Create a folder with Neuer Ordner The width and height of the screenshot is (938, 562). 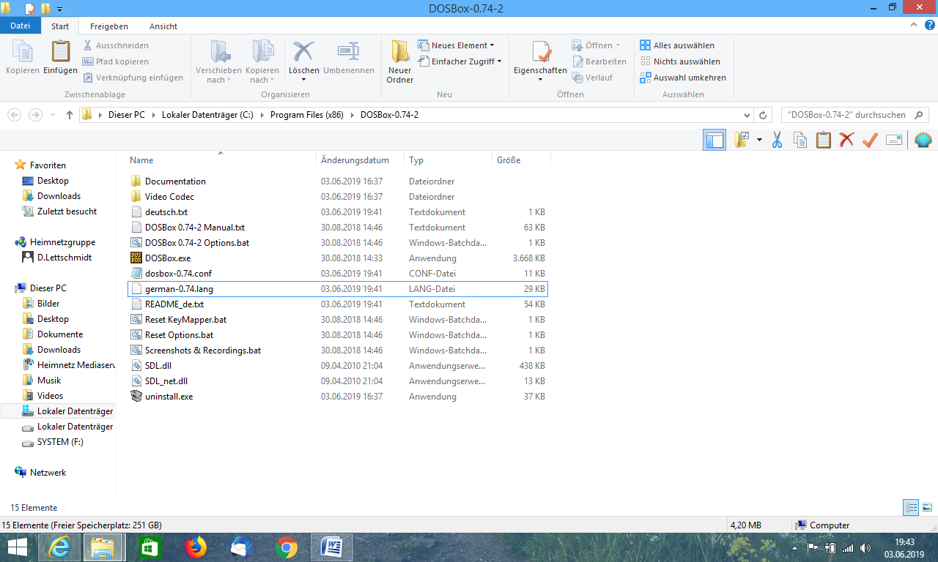pyautogui.click(x=400, y=61)
